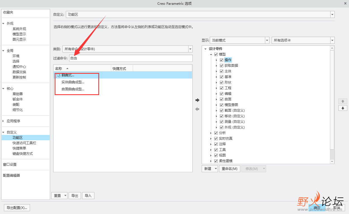Collapse the 设计零件 tree node

(x=205, y=49)
